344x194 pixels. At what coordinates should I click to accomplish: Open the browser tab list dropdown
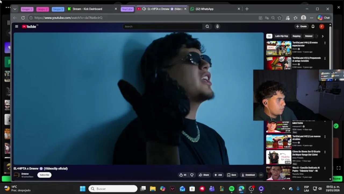[x=15, y=9]
